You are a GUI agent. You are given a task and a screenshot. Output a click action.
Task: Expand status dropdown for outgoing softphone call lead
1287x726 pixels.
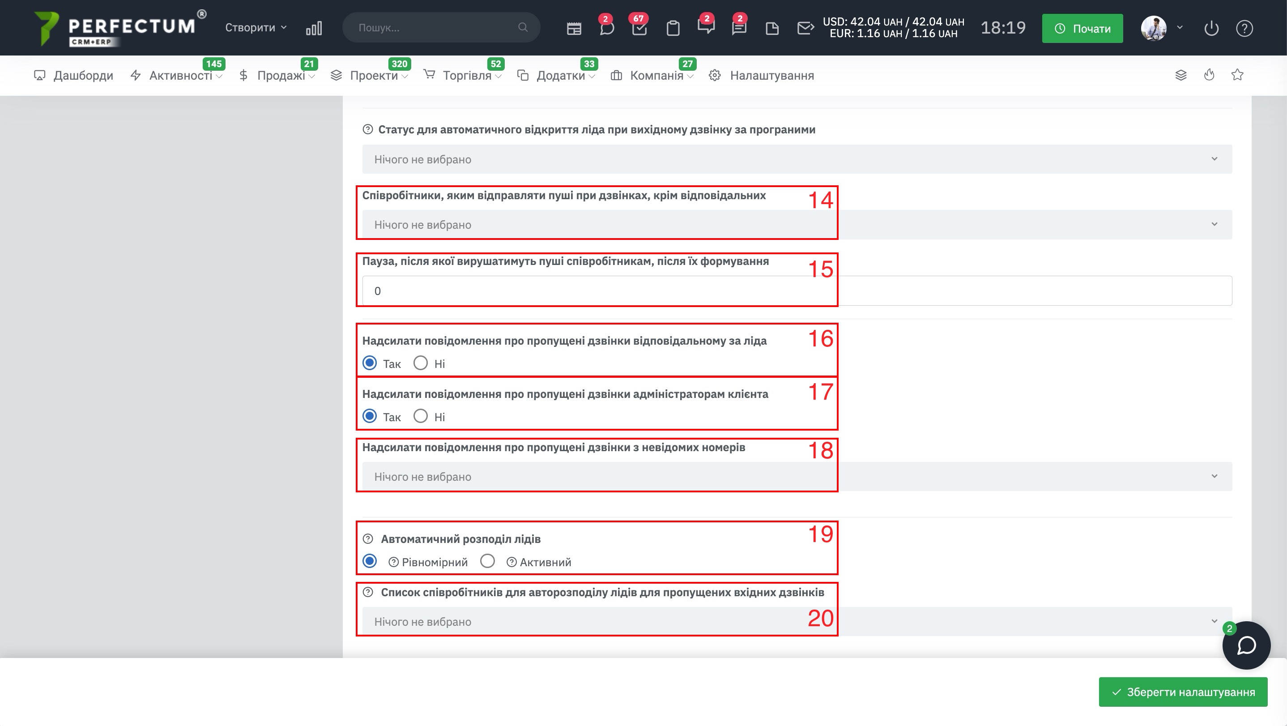[797, 159]
